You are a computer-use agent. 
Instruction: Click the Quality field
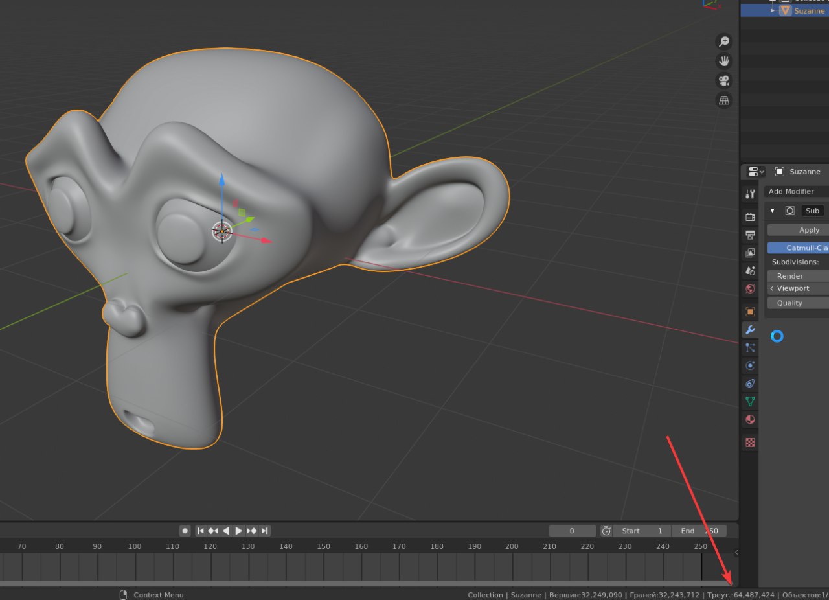[x=798, y=303]
